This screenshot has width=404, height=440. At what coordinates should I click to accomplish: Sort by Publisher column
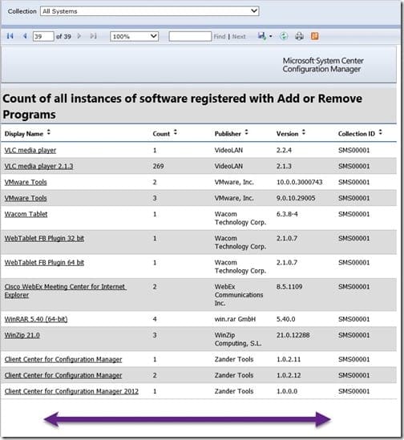(246, 132)
